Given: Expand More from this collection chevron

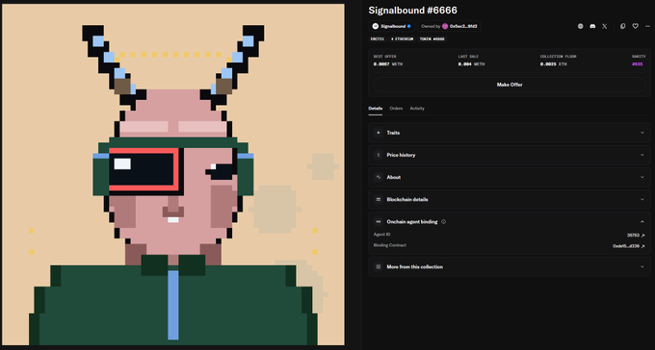Looking at the screenshot, I should tap(642, 267).
